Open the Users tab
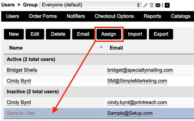The width and height of the screenshot is (194, 121). pyautogui.click(x=13, y=16)
